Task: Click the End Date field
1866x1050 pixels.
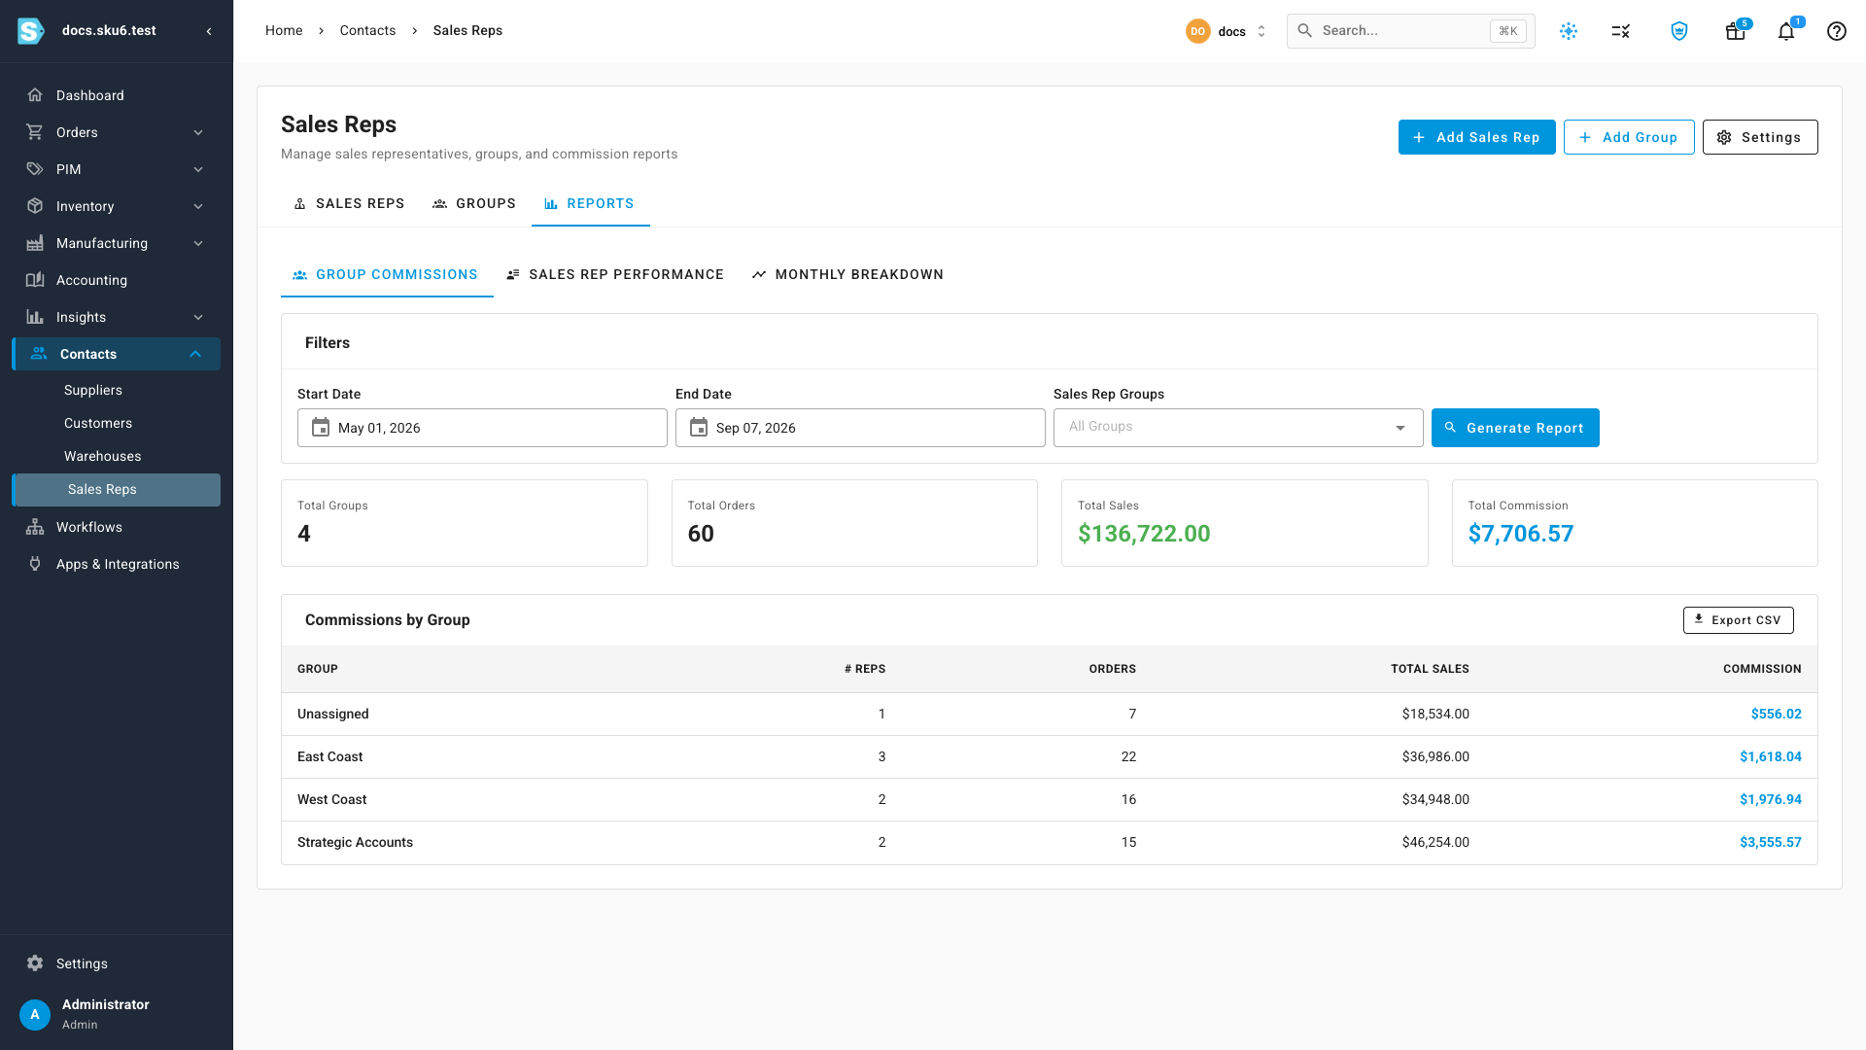Action: coord(860,428)
